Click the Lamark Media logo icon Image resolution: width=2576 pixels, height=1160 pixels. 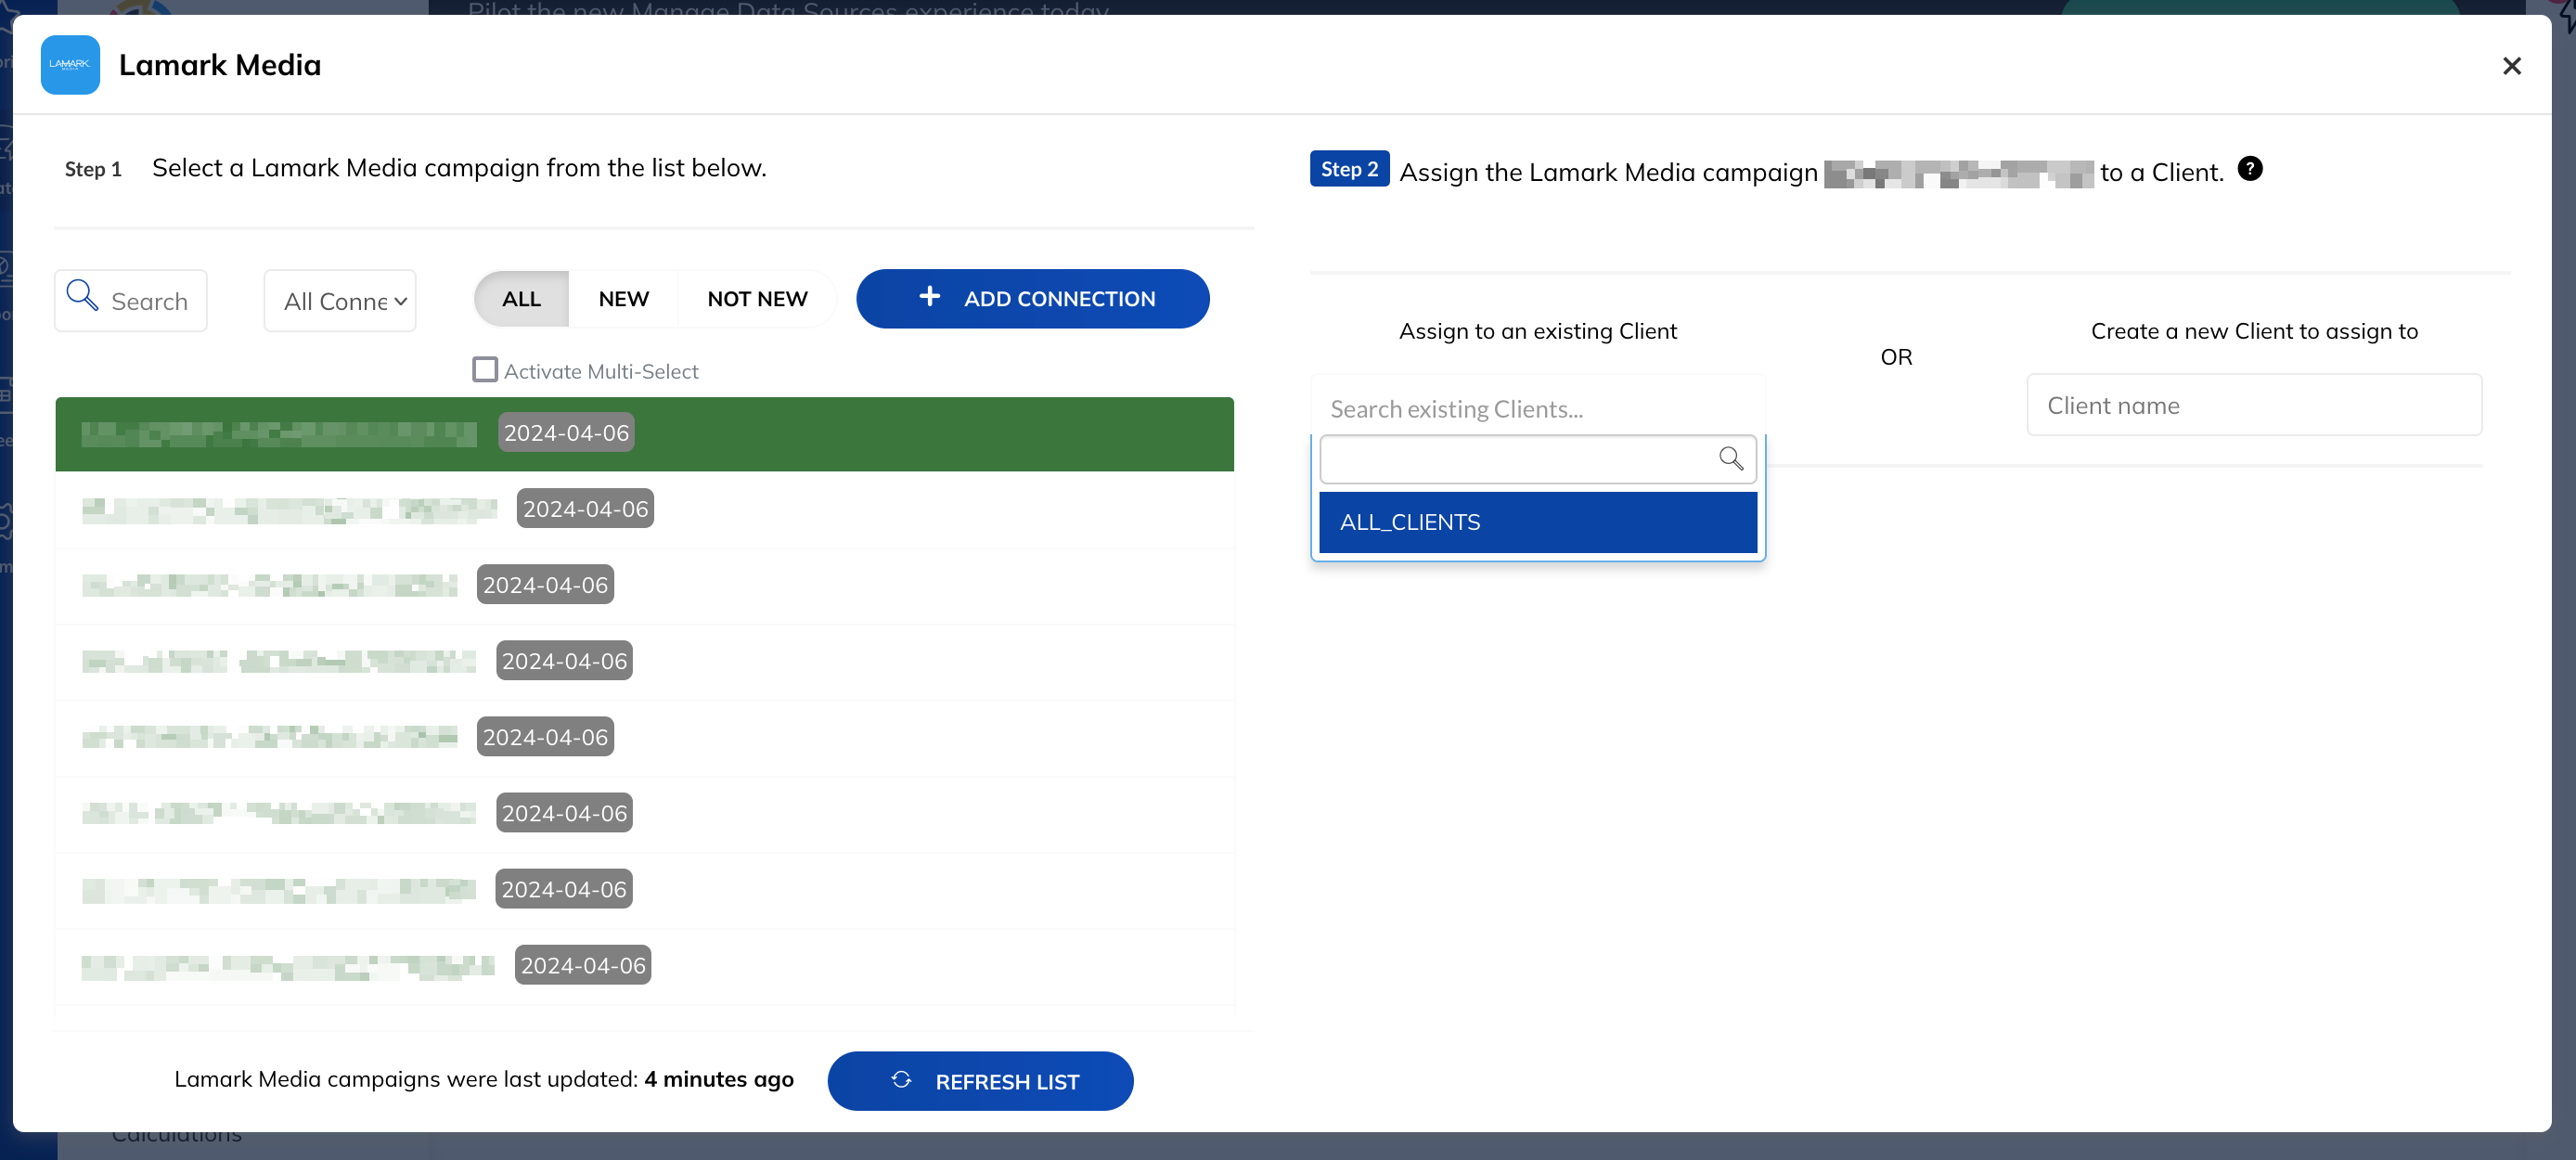70,65
